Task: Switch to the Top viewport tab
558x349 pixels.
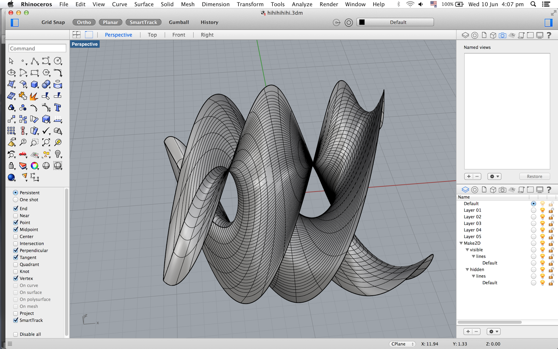Action: click(152, 35)
